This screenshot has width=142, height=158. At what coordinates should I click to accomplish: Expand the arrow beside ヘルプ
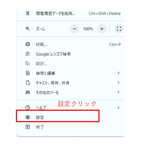[118, 108]
